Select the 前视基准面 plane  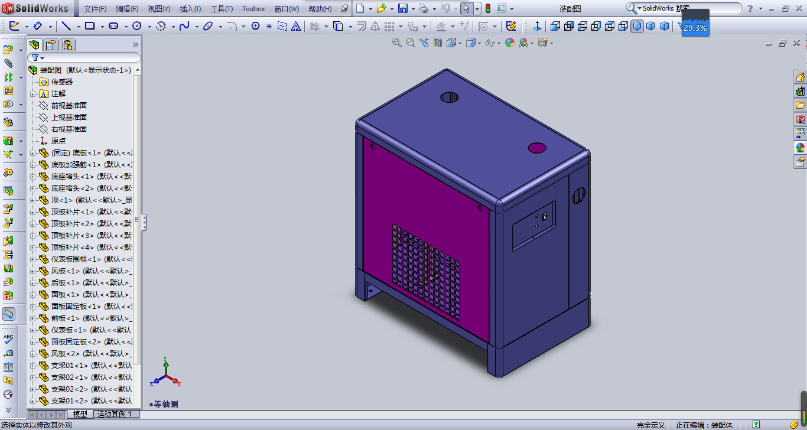click(69, 105)
